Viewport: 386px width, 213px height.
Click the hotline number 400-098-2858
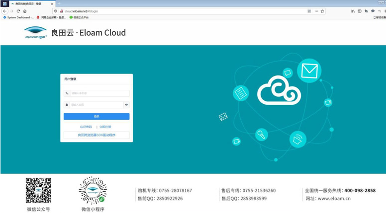360,191
